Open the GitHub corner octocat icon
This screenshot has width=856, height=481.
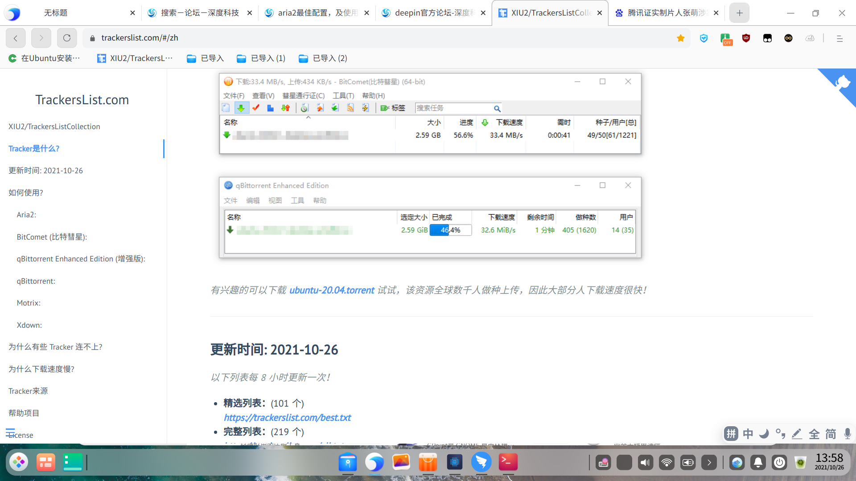842,82
